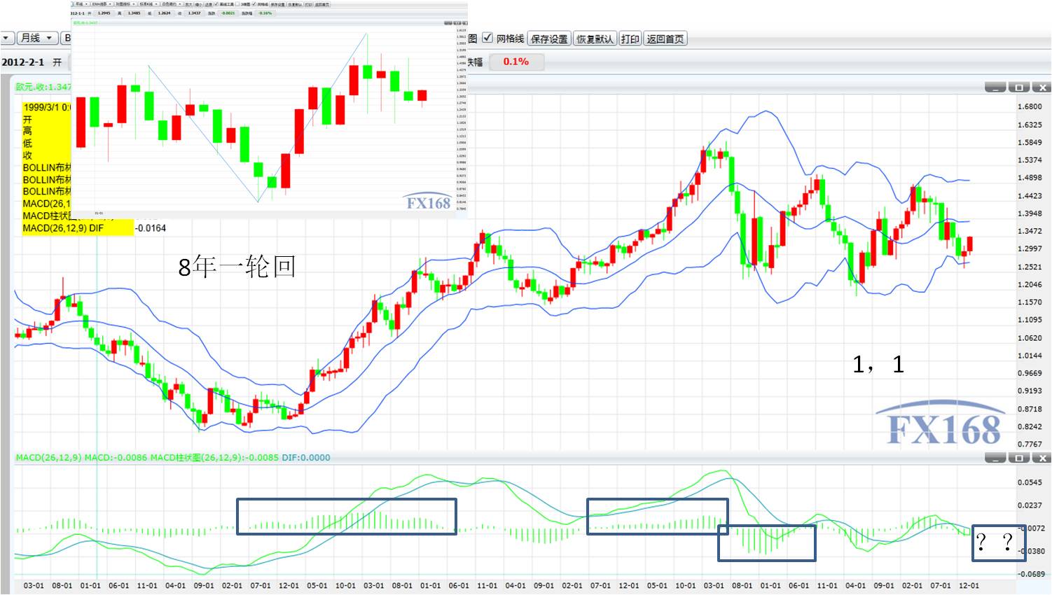Click the large 打印 print button
1052x595 pixels.
pos(630,39)
